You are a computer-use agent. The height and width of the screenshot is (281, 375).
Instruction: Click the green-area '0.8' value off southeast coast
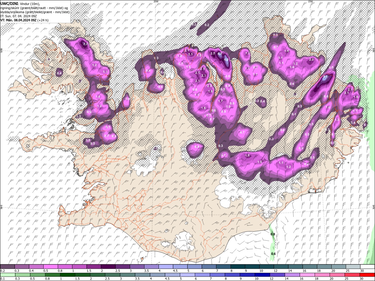(273, 234)
